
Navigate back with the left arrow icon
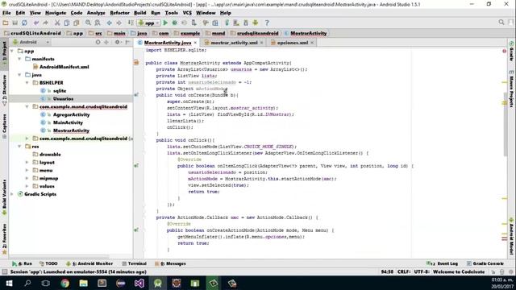[110, 23]
